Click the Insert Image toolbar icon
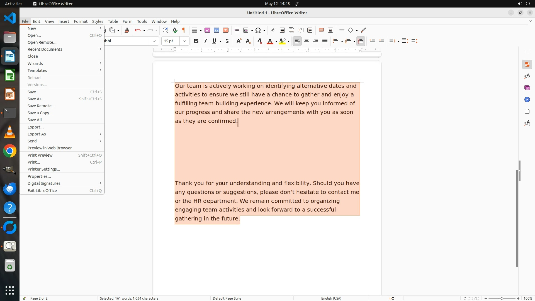535x301 pixels. pos(207,30)
